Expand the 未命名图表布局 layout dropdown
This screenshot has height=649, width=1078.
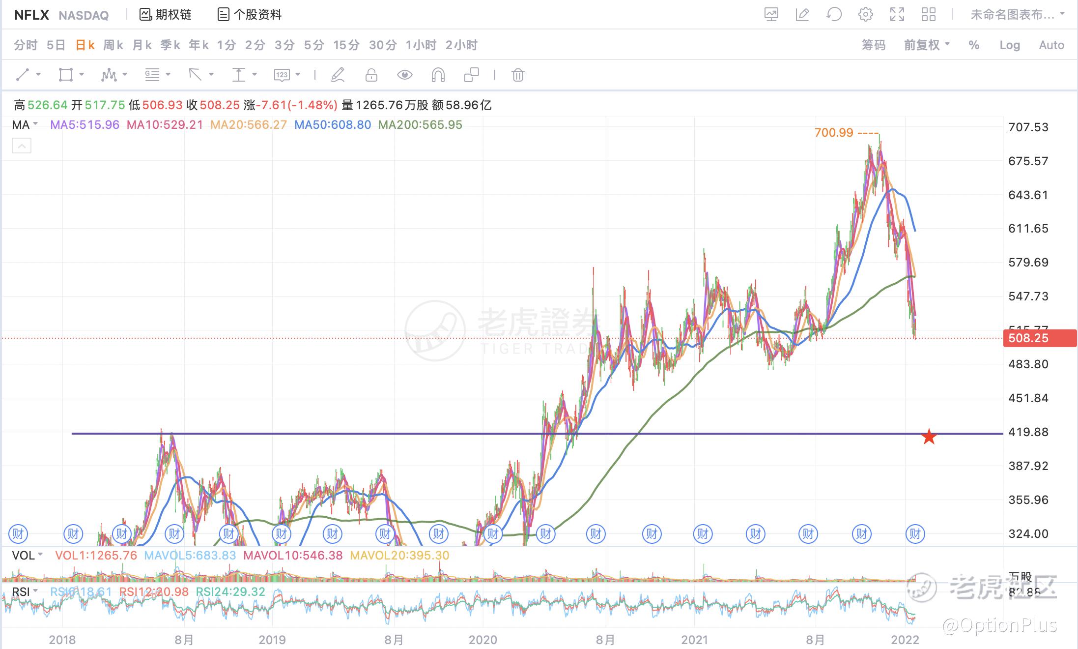click(1018, 15)
